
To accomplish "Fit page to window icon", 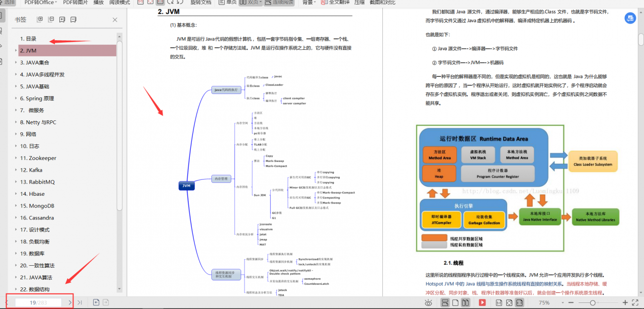I will pos(509,302).
